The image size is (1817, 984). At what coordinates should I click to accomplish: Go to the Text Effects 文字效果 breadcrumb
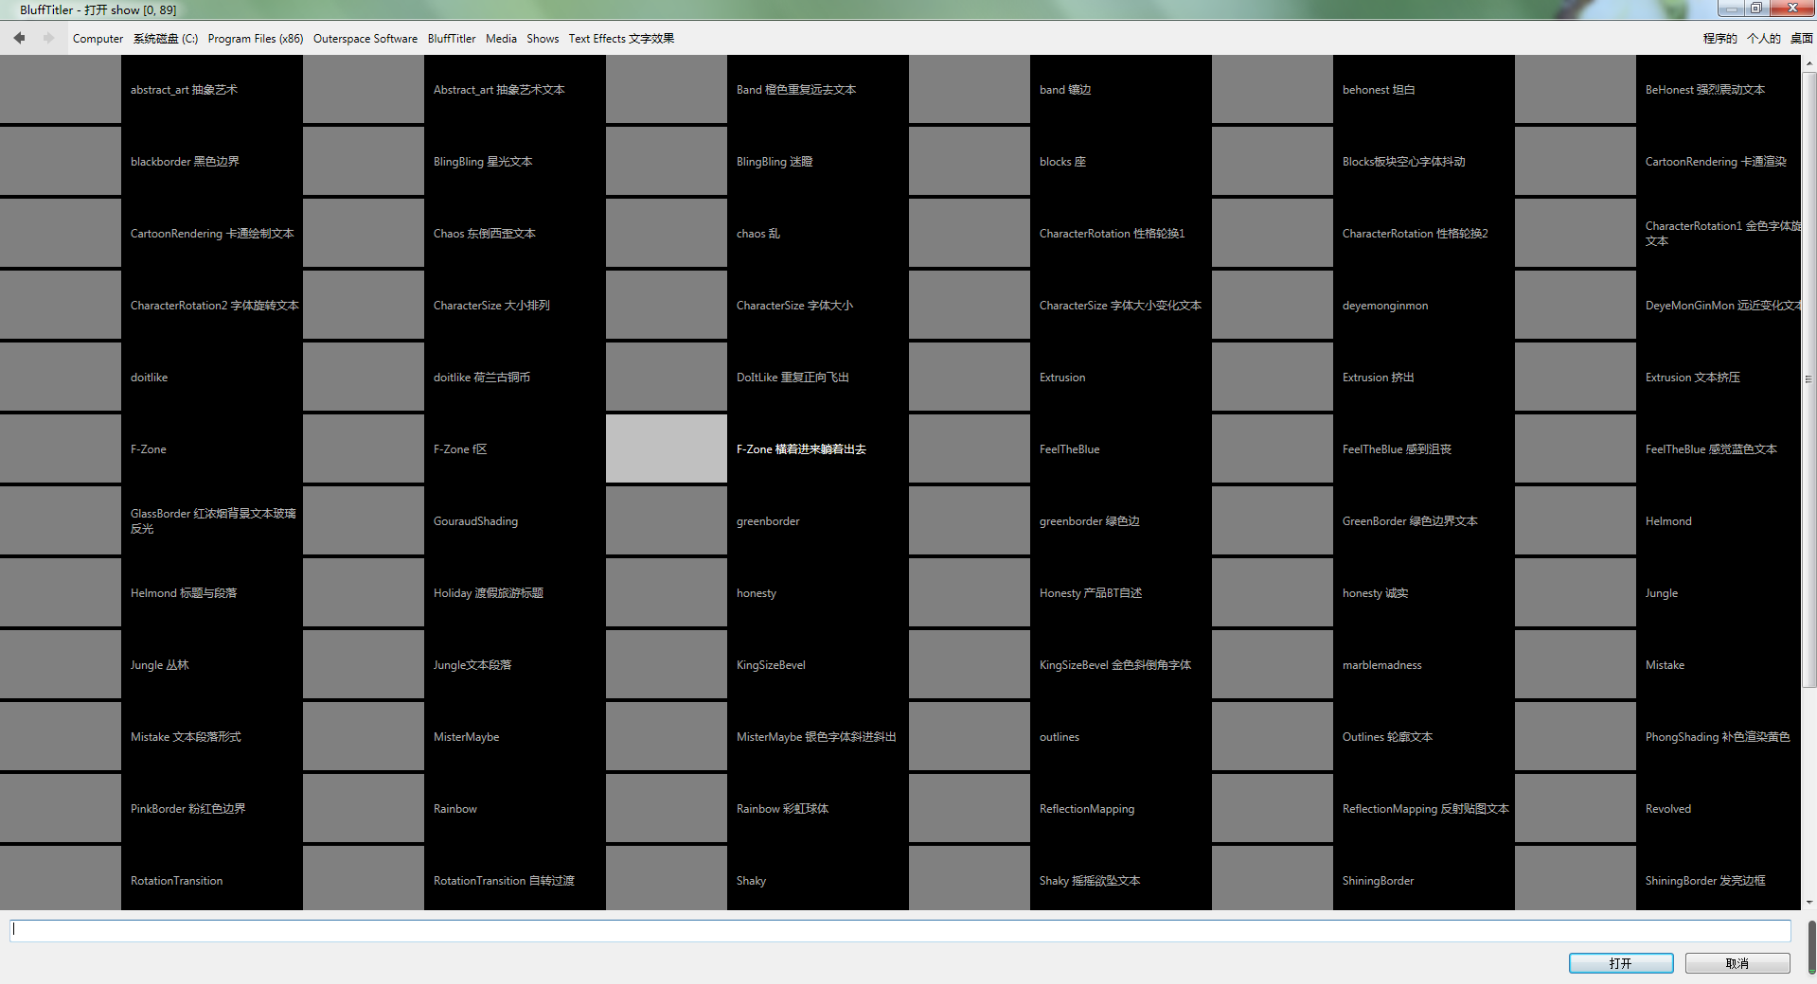[621, 39]
